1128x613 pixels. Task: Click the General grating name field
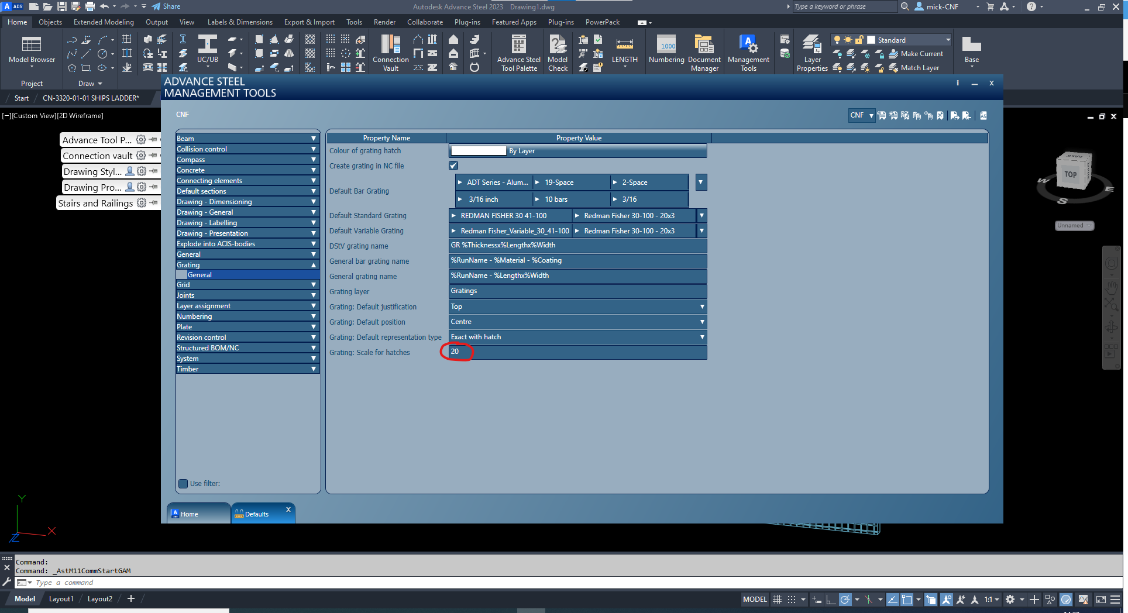pos(577,275)
